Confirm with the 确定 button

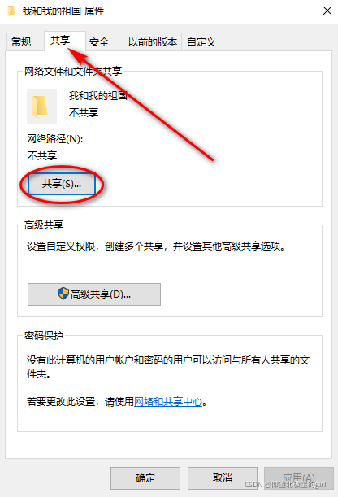pyautogui.click(x=145, y=478)
